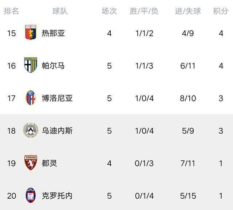Click the Bologna team crest icon
Viewport: 233px width, 210px height.
30,98
